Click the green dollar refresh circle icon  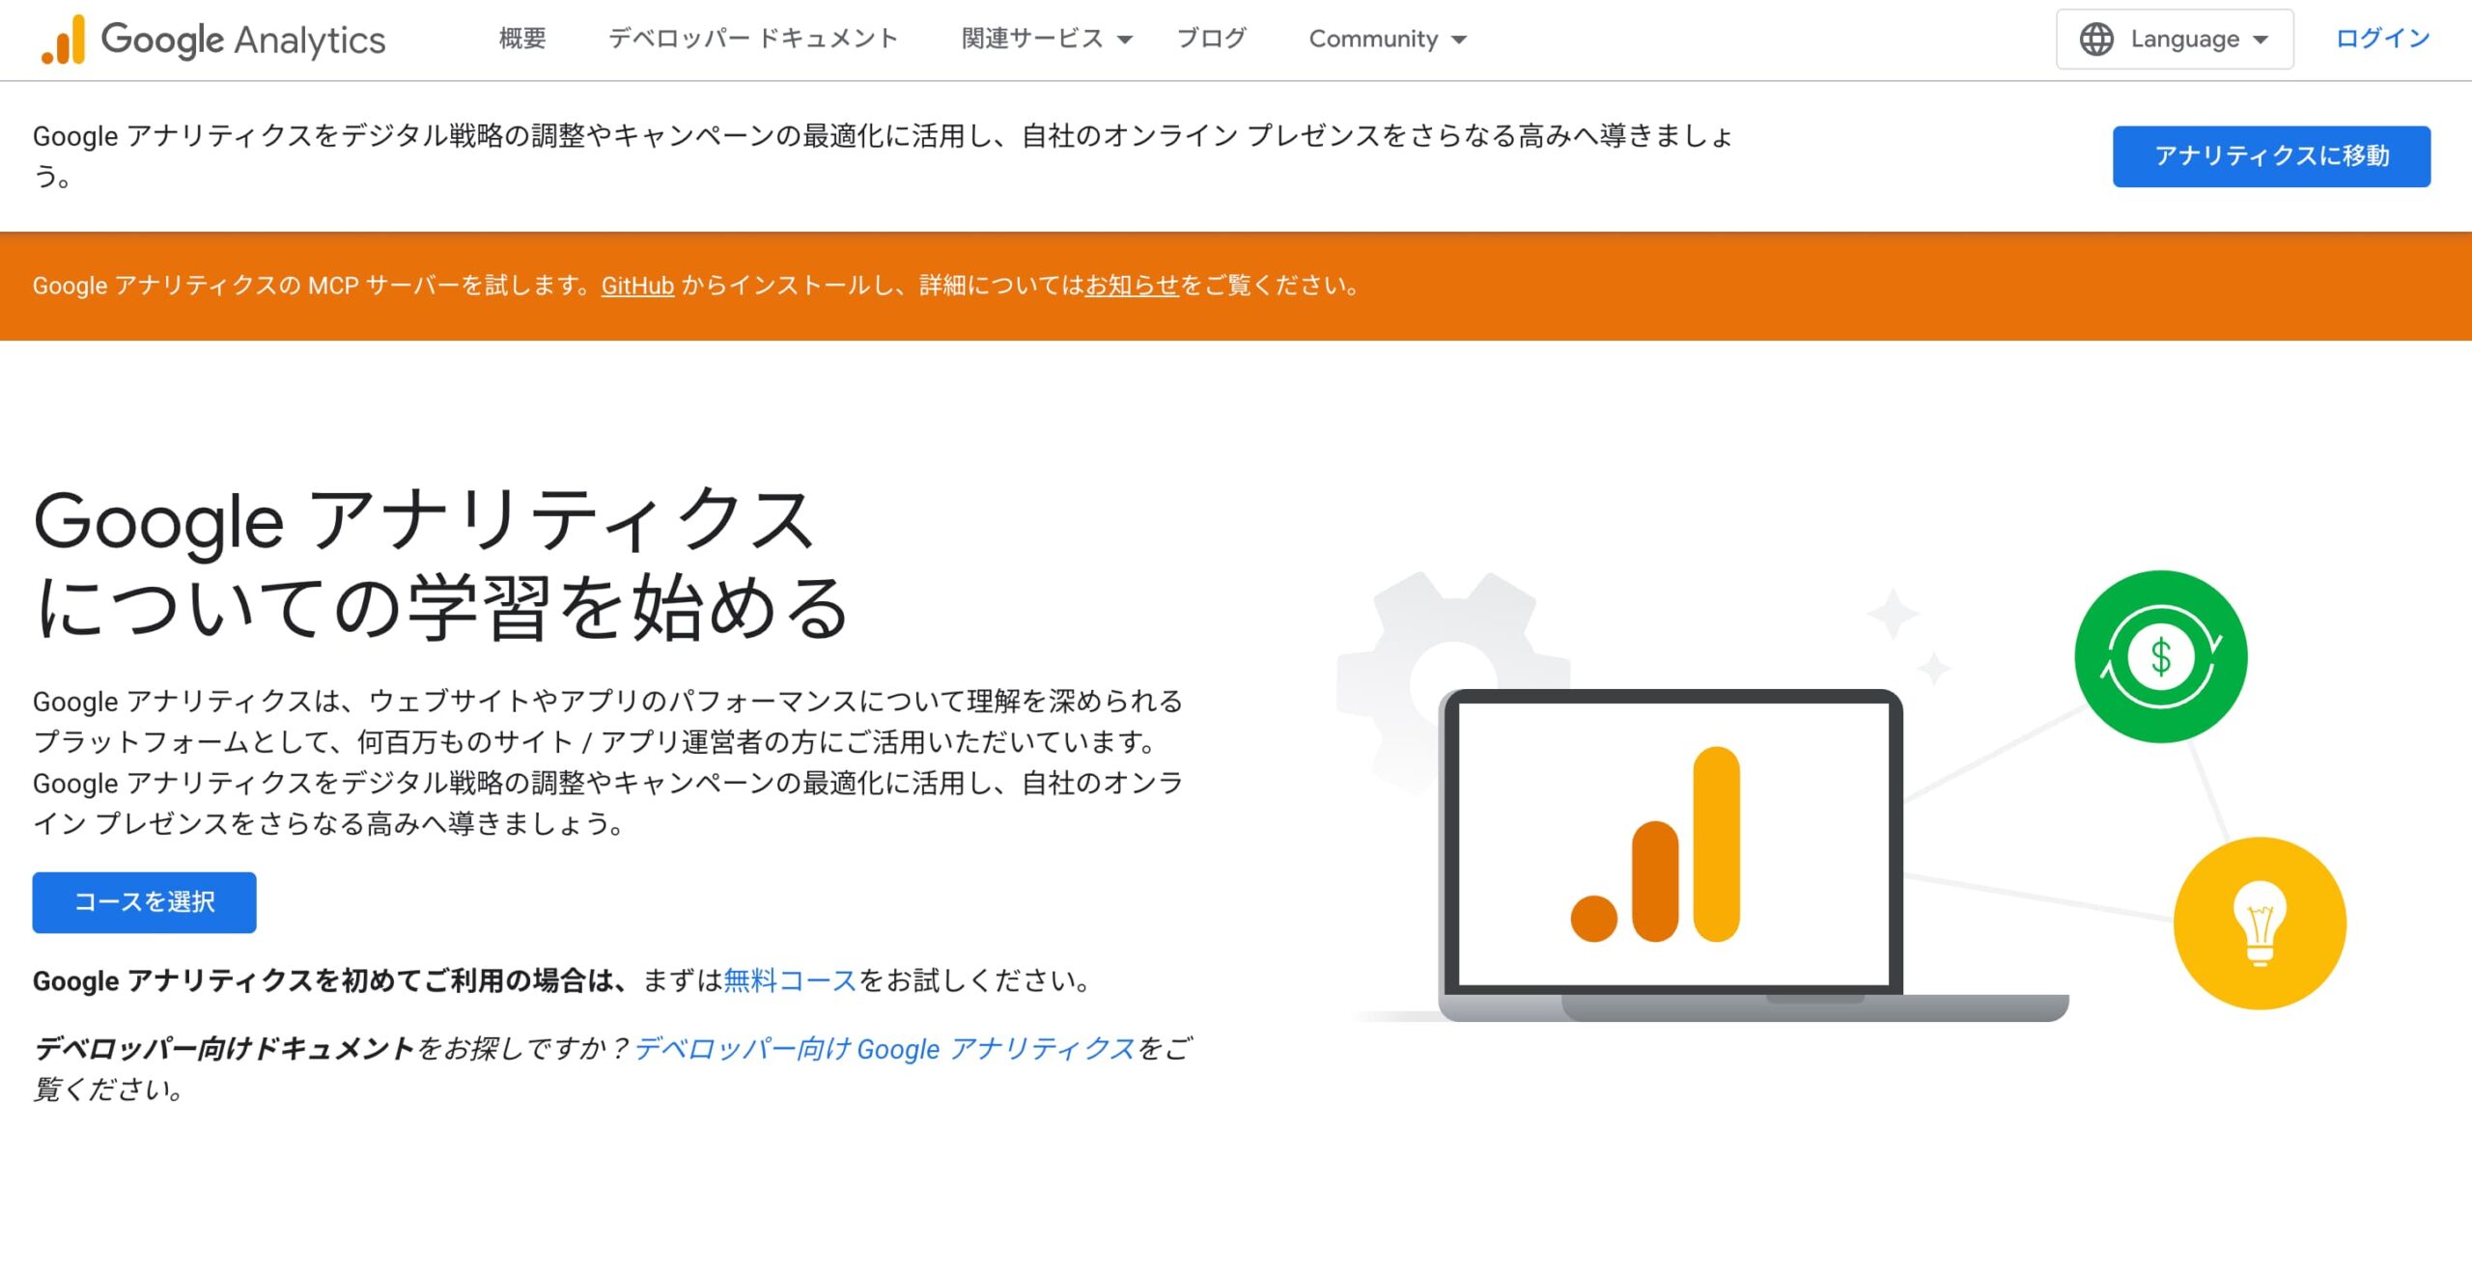click(x=2160, y=657)
